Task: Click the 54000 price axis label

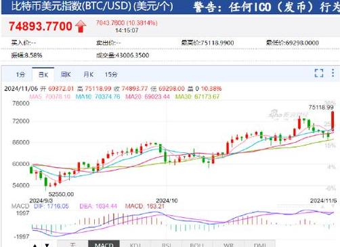Action: (x=20, y=185)
